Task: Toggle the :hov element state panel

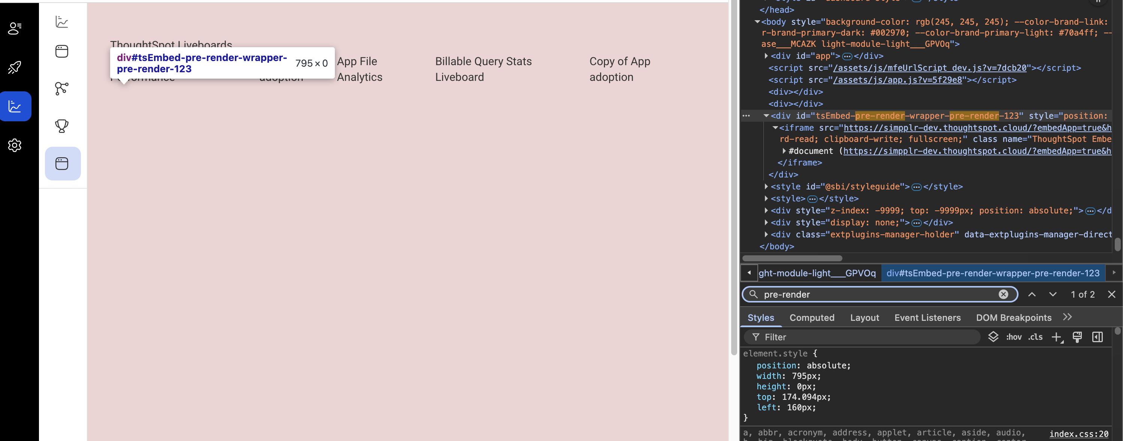Action: pos(1014,337)
